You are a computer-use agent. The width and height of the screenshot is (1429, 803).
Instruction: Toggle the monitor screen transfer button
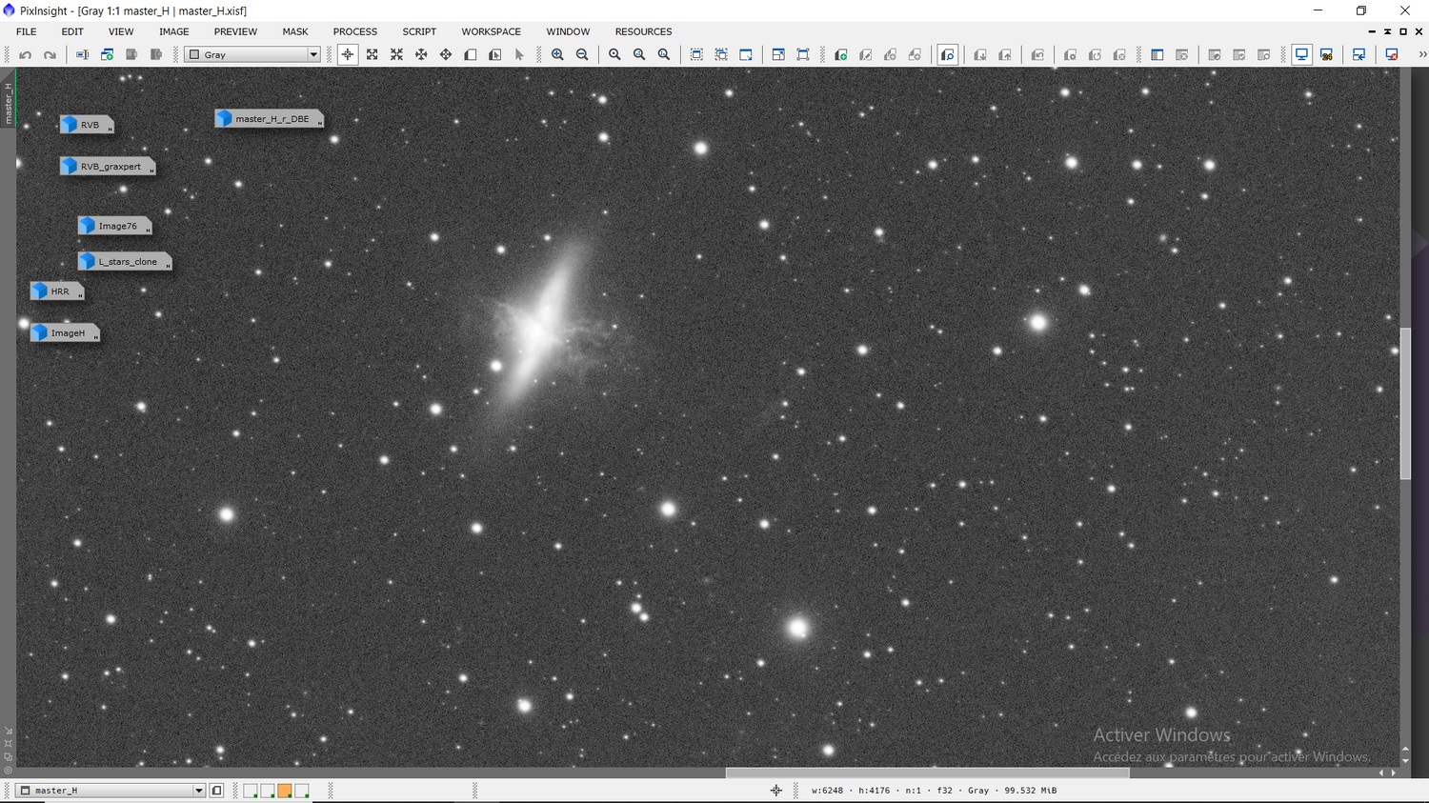[1301, 55]
